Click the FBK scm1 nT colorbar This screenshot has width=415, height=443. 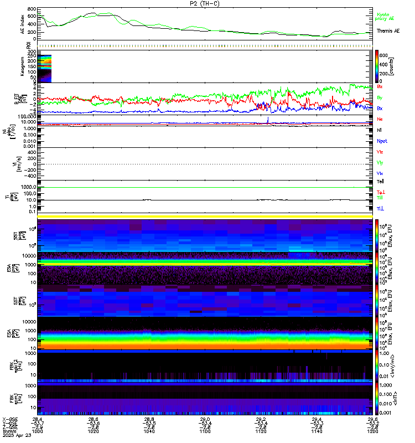pyautogui.click(x=377, y=399)
